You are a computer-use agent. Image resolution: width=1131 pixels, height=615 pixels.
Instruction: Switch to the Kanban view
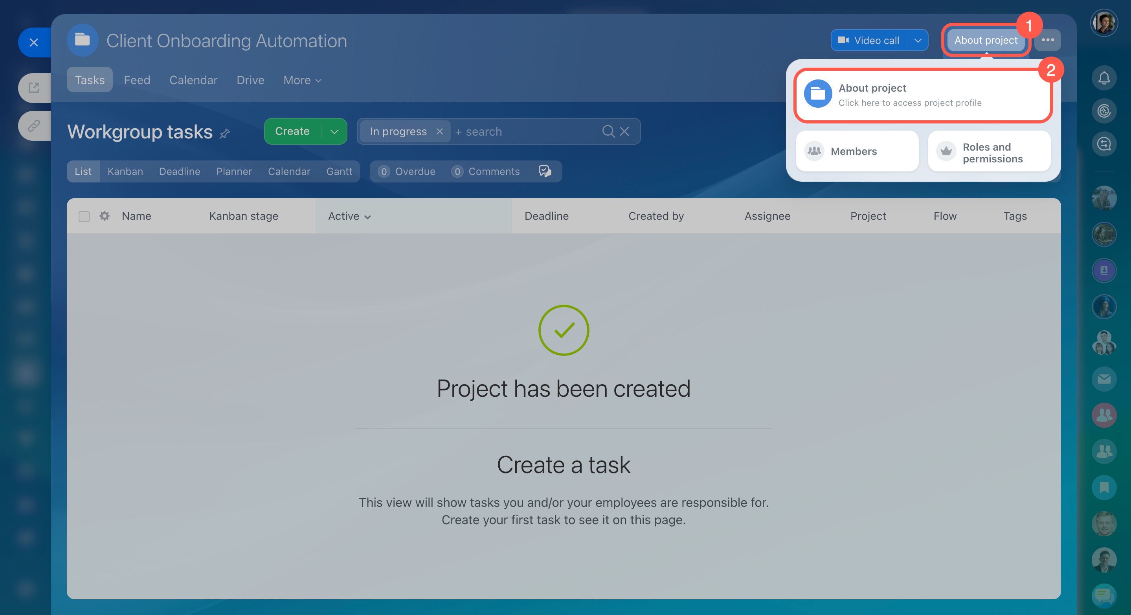tap(125, 171)
